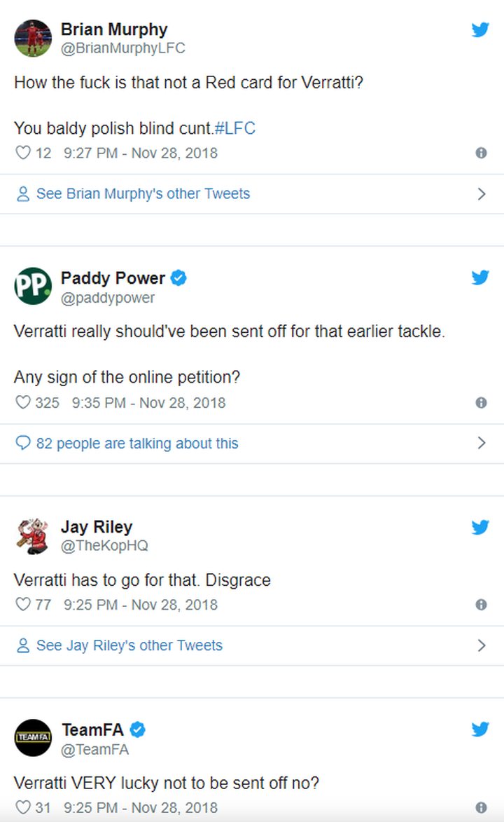The height and width of the screenshot is (822, 504).
Task: Click Twitter bird icon on Paddy Power's tweet
Action: click(480, 277)
